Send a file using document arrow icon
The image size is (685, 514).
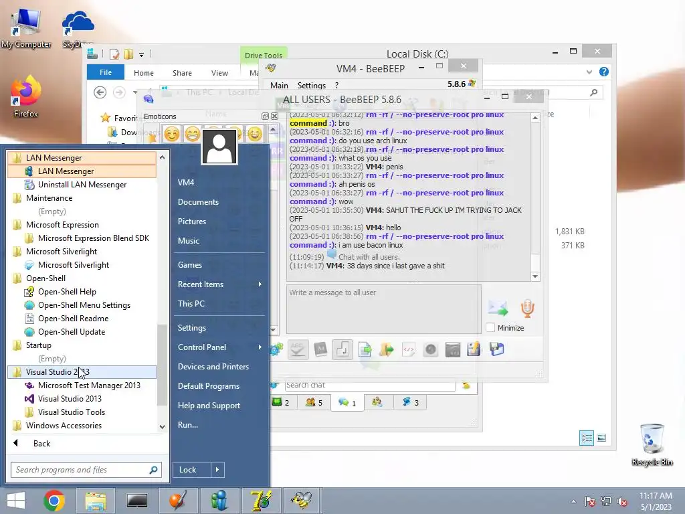coord(365,349)
